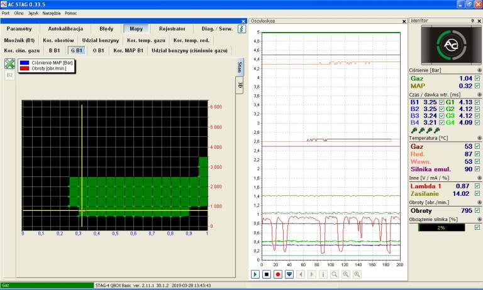Open the Kor. obrotów map tab
The height and width of the screenshot is (290, 483).
coord(58,40)
